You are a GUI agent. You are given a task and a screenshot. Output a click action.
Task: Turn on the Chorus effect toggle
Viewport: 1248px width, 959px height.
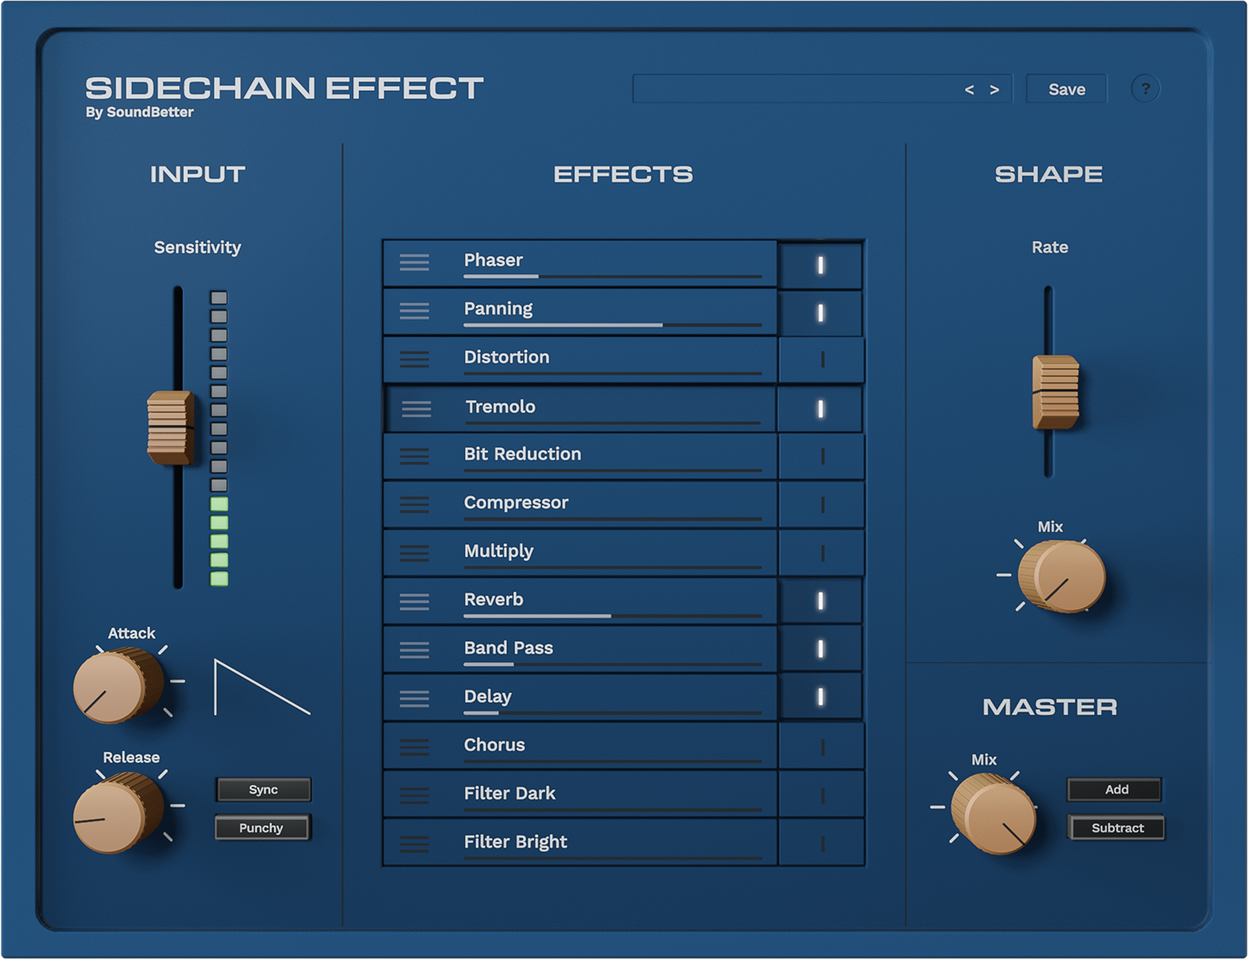pos(822,747)
